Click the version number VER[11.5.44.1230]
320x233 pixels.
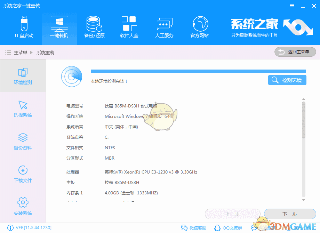pyautogui.click(x=28, y=228)
